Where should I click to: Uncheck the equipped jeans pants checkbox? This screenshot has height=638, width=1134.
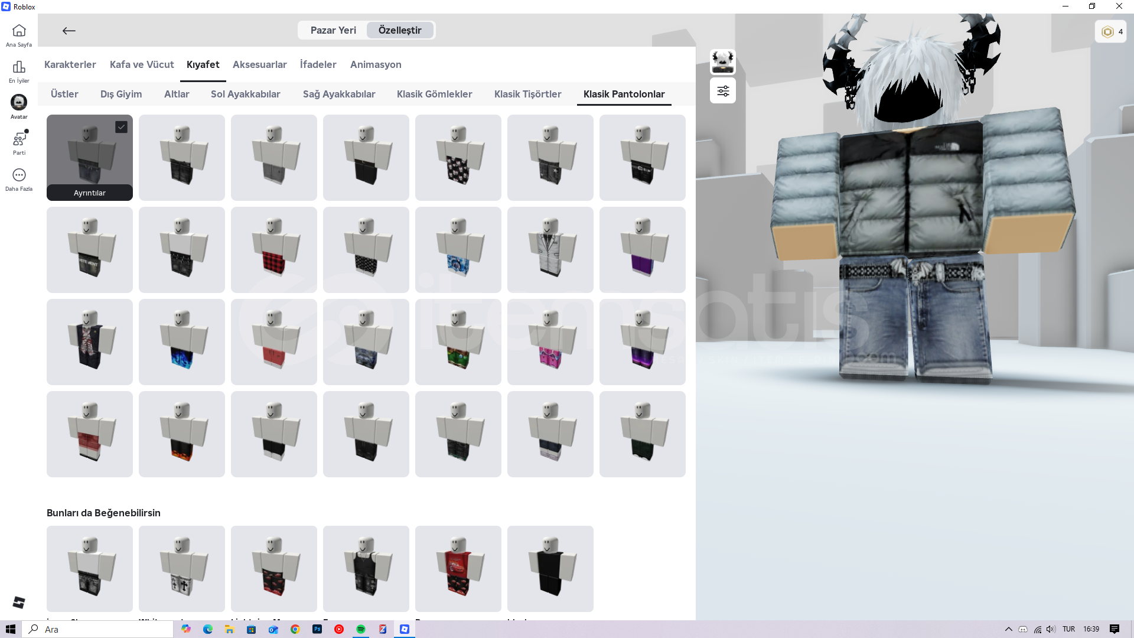(x=121, y=126)
